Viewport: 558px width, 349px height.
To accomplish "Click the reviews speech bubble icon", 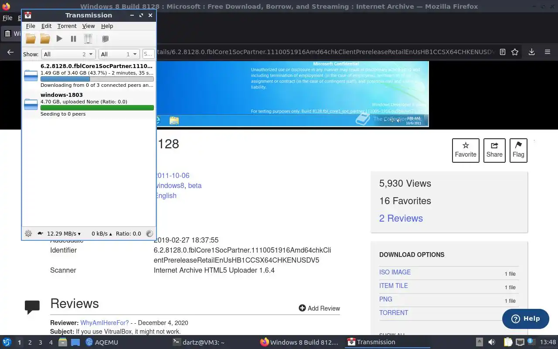I will tap(33, 307).
